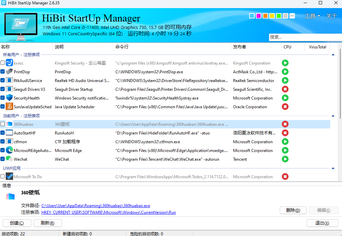Click red stopped indicator for Seagull Drivers V3
The image size is (342, 236).
[x=285, y=89]
